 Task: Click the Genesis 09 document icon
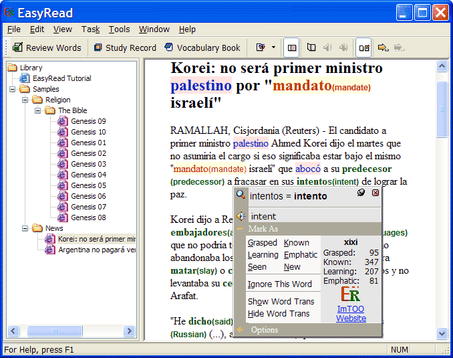(62, 121)
